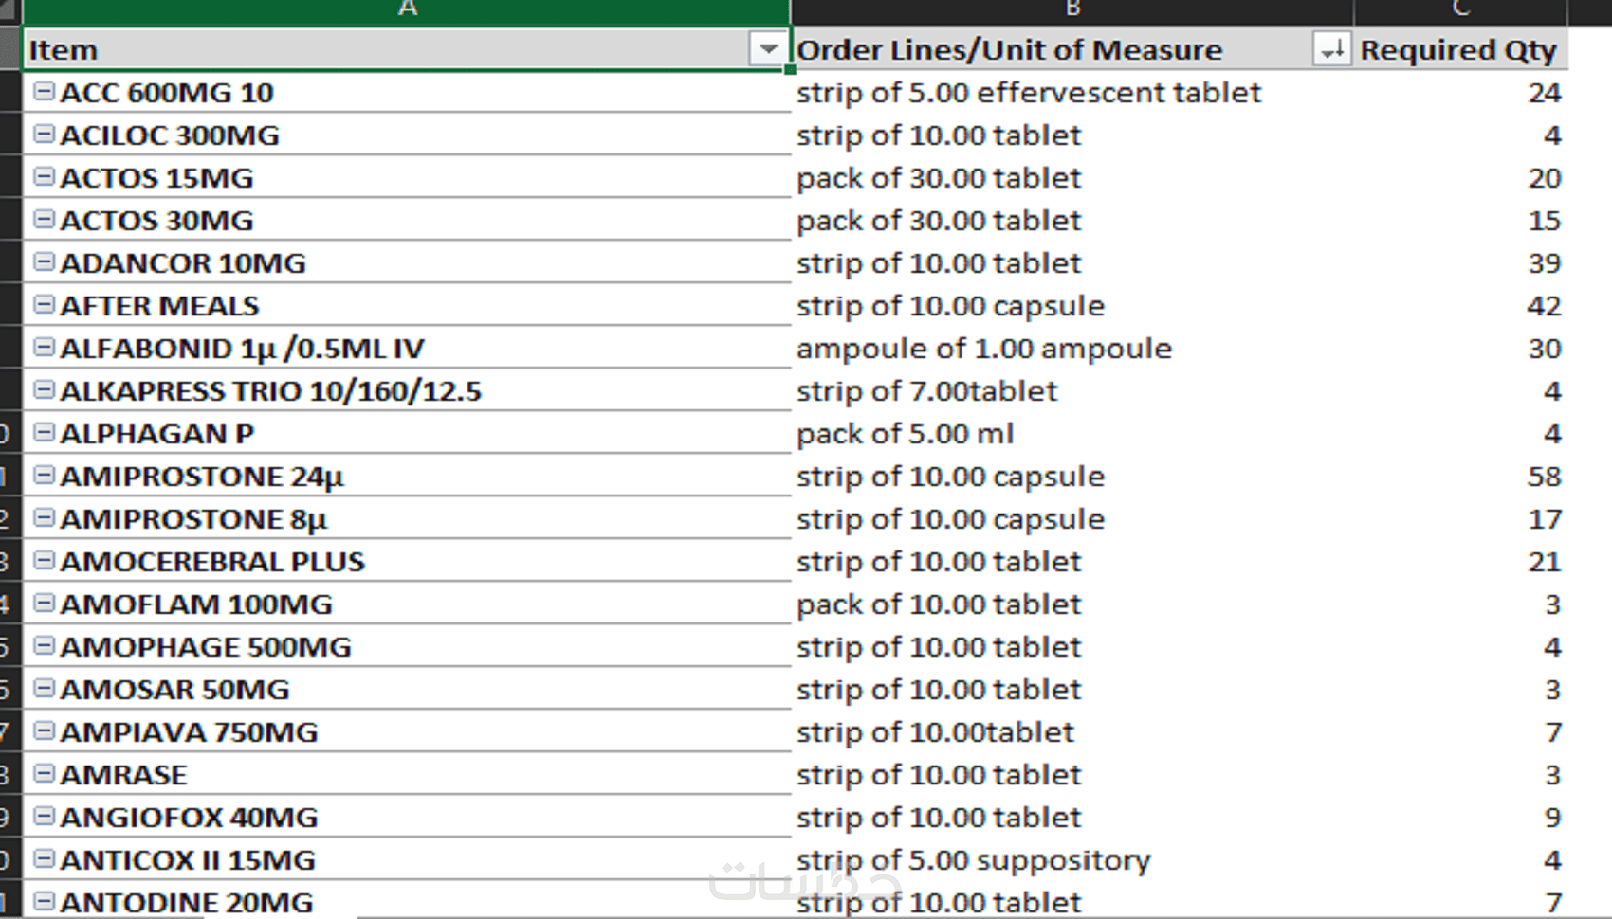Collapse the ALPHAGAN P row
The image size is (1612, 919).
click(44, 432)
